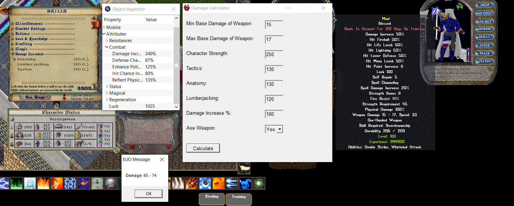This screenshot has height=206, width=514.
Task: Click the Object Inspector scroll up arrow
Action: [x=176, y=18]
